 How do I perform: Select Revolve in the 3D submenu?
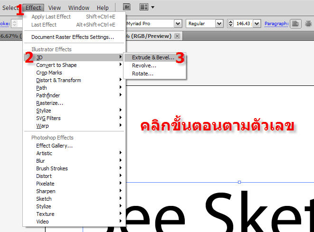click(x=144, y=65)
